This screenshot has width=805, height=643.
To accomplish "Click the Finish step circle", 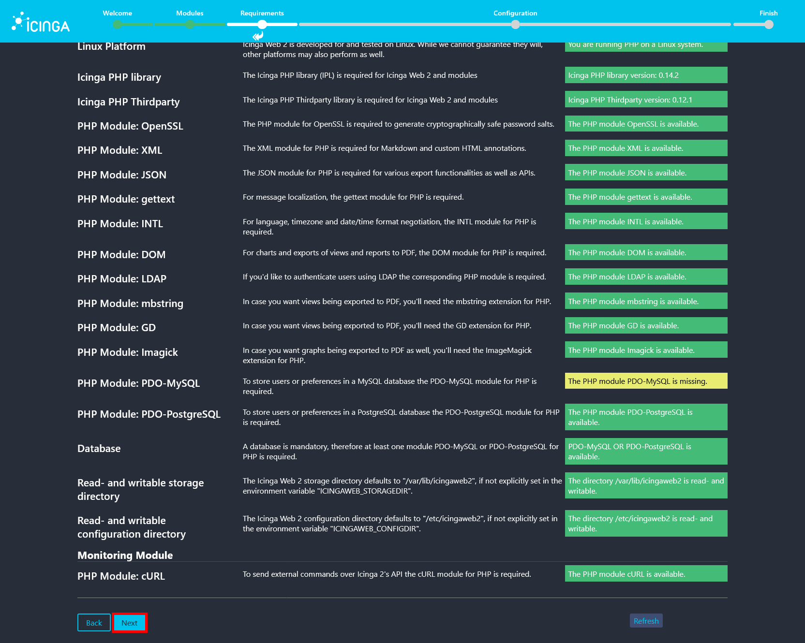I will coord(768,24).
